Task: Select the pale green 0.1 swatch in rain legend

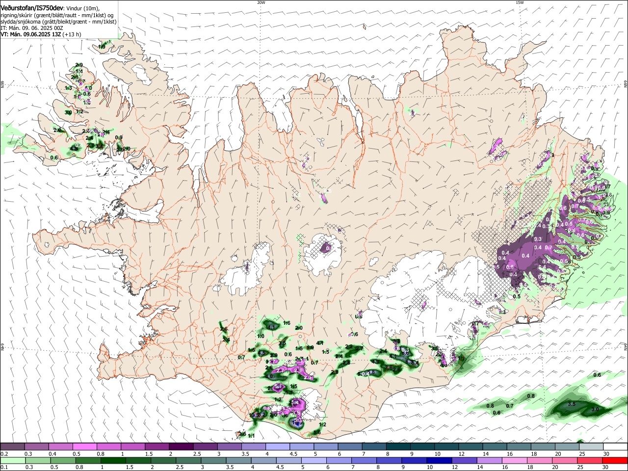Action: click(x=13, y=460)
